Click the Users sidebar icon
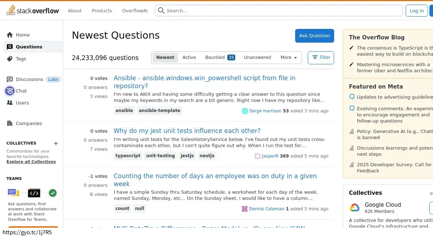The image size is (433, 236). 10,103
